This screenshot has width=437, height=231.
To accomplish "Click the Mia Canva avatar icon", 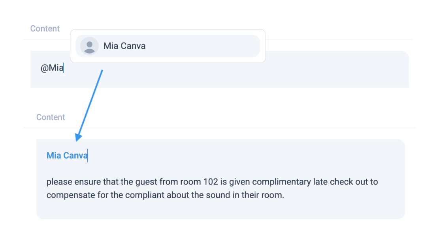I will point(89,46).
